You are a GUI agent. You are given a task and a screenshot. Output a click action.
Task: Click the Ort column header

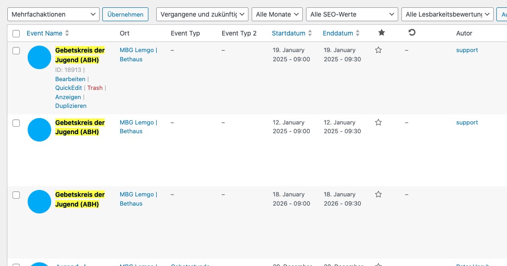[x=124, y=33]
